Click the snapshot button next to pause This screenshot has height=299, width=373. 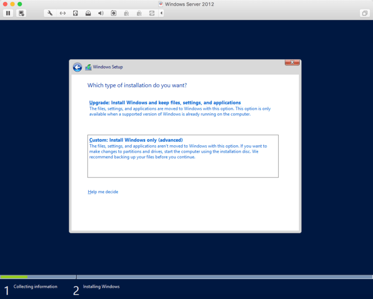click(x=21, y=13)
